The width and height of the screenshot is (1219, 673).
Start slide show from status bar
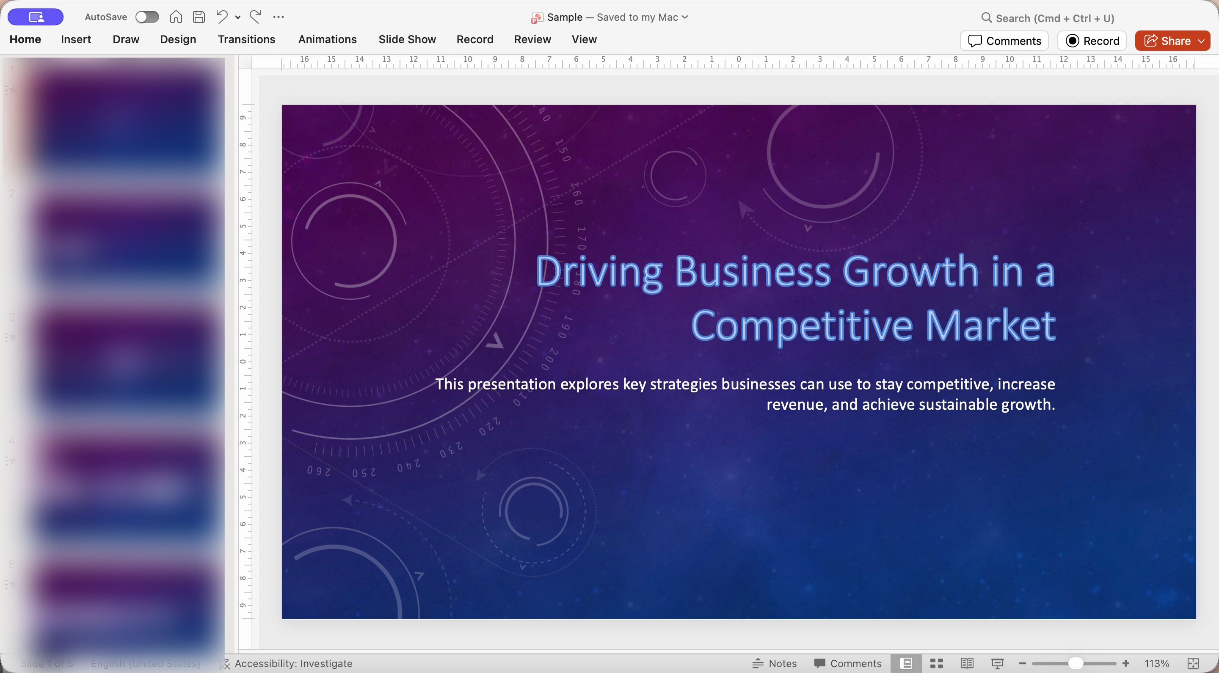(x=997, y=663)
